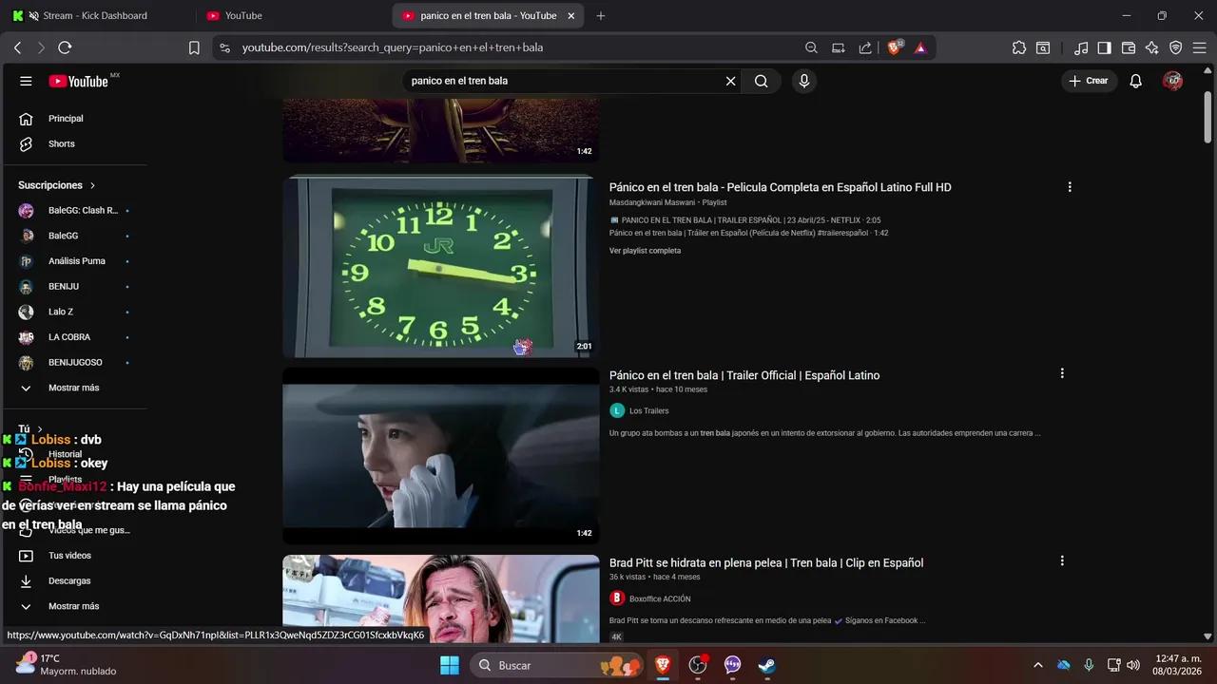The height and width of the screenshot is (684, 1217).
Task: Install the page as an app via the address bar icon
Action: [x=838, y=47]
